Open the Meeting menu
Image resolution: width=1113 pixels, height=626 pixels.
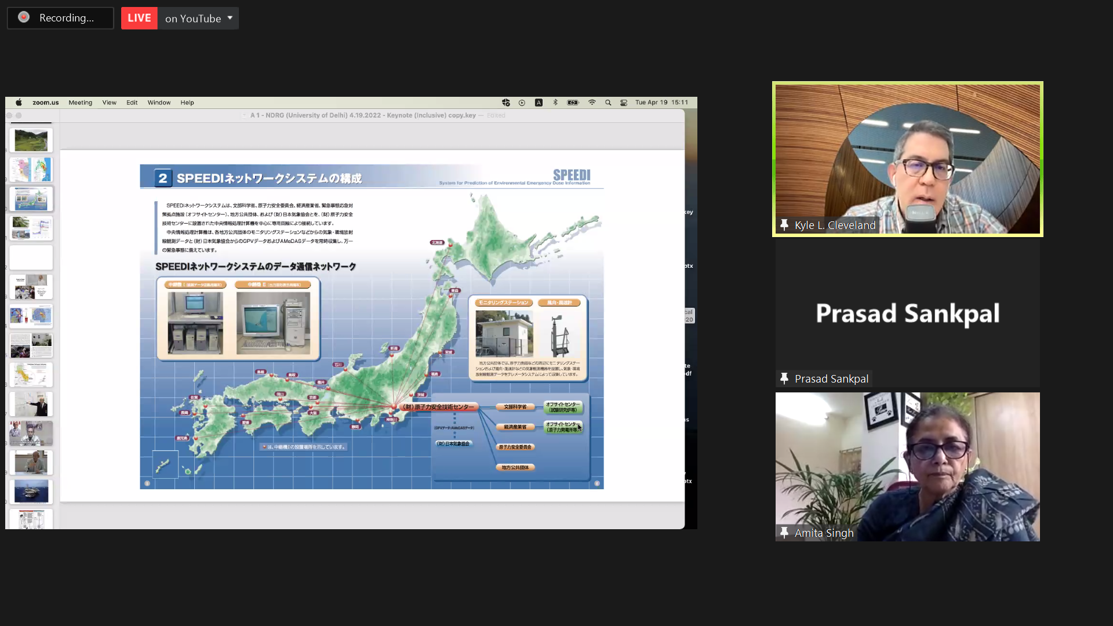[x=80, y=103]
